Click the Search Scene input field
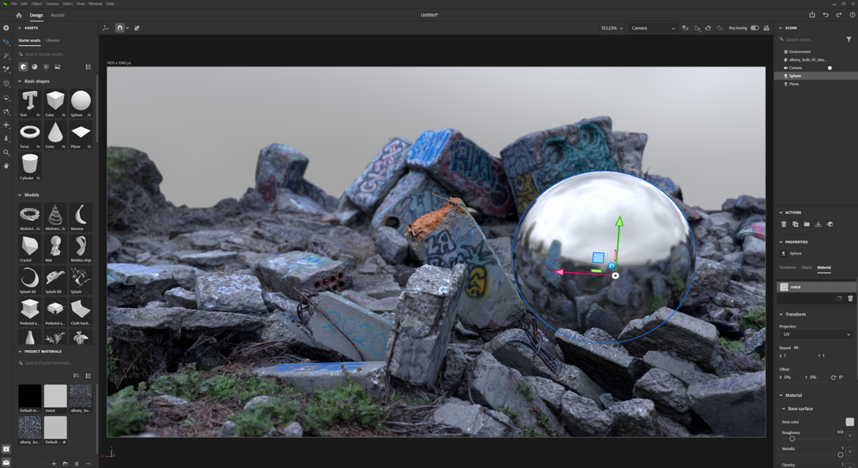This screenshot has height=468, width=858. coord(807,39)
